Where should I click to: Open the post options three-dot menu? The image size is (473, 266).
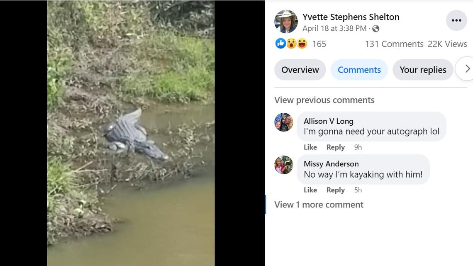tap(456, 20)
